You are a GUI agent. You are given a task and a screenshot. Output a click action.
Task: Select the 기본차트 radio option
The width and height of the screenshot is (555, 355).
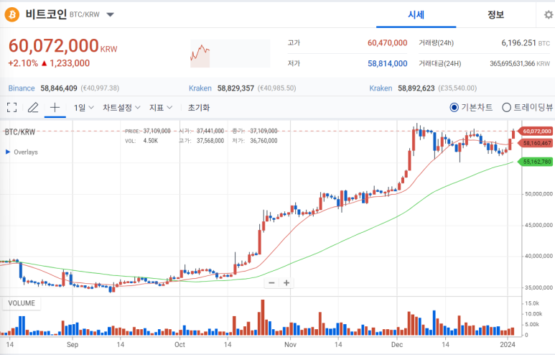tap(454, 108)
